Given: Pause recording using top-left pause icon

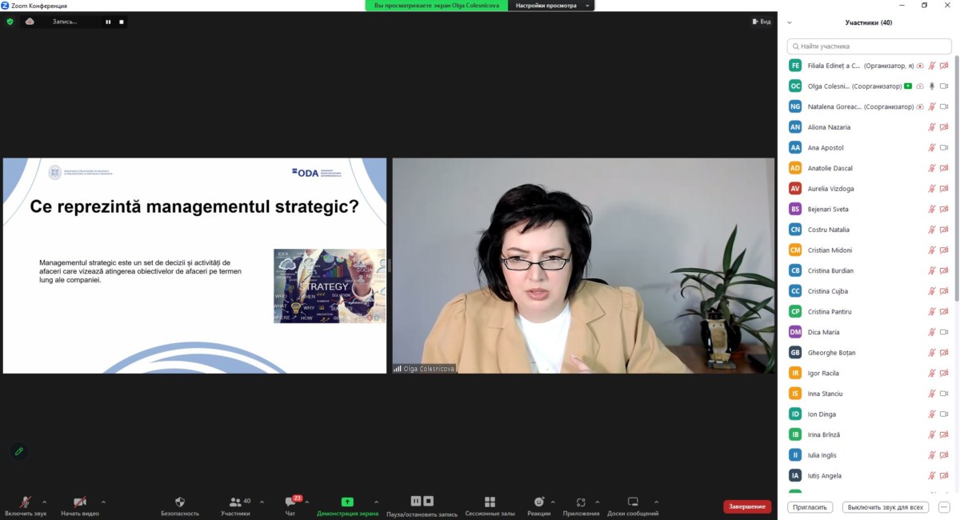Looking at the screenshot, I should (108, 22).
